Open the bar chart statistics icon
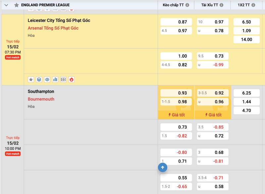This screenshot has width=265, height=194. tap(55, 79)
